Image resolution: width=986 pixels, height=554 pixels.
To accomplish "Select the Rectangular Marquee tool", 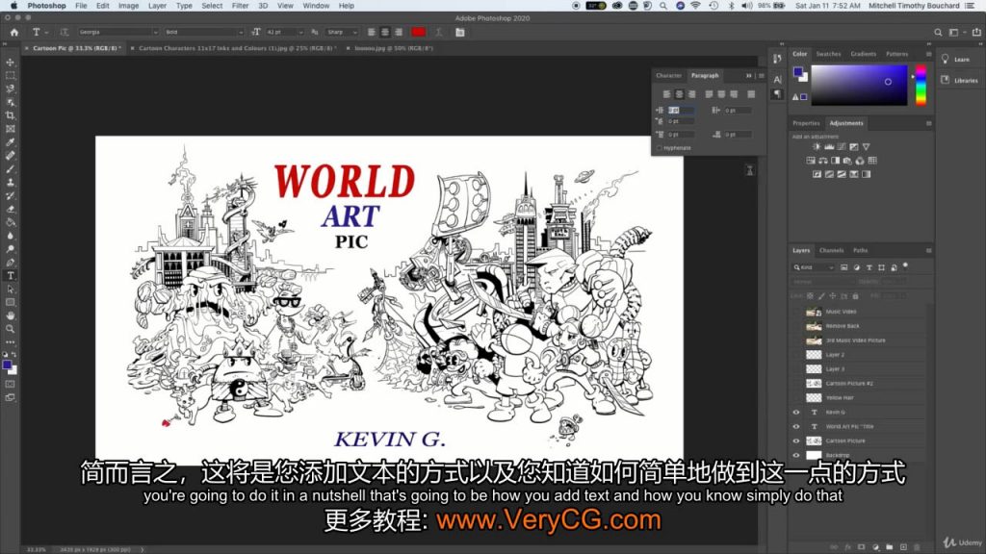I will click(10, 75).
